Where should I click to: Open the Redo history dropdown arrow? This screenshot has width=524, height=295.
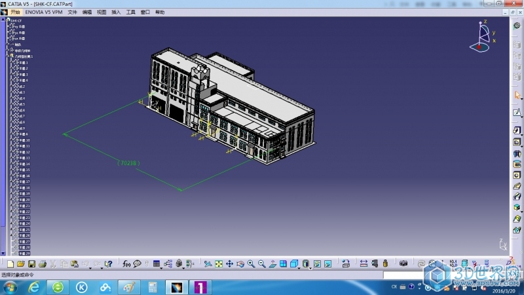coord(102,268)
